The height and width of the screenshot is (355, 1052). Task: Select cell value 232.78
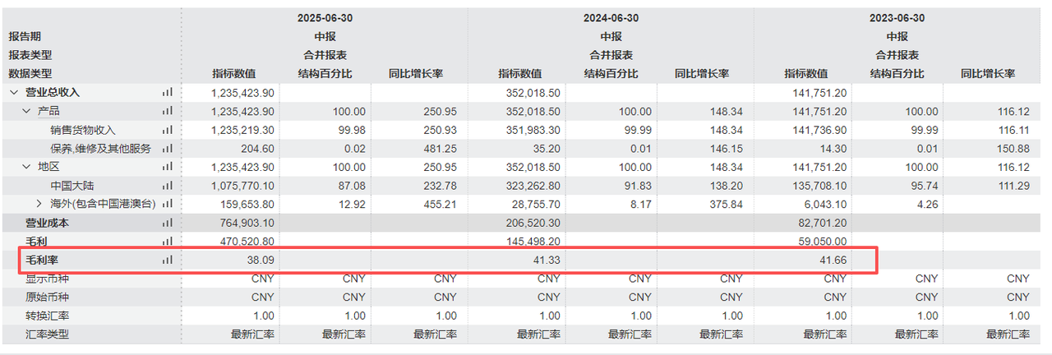coord(440,186)
